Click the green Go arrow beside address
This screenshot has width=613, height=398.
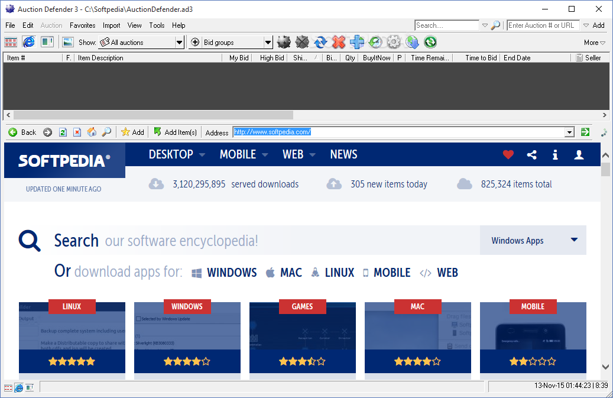click(x=585, y=132)
